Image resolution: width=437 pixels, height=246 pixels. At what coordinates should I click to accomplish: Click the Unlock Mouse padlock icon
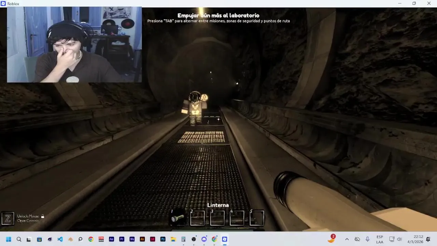(43, 216)
